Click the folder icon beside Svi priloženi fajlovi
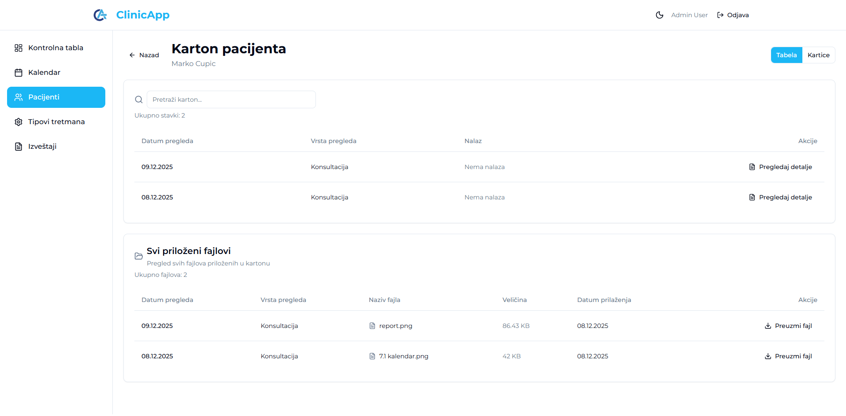The image size is (846, 416). [x=139, y=256]
